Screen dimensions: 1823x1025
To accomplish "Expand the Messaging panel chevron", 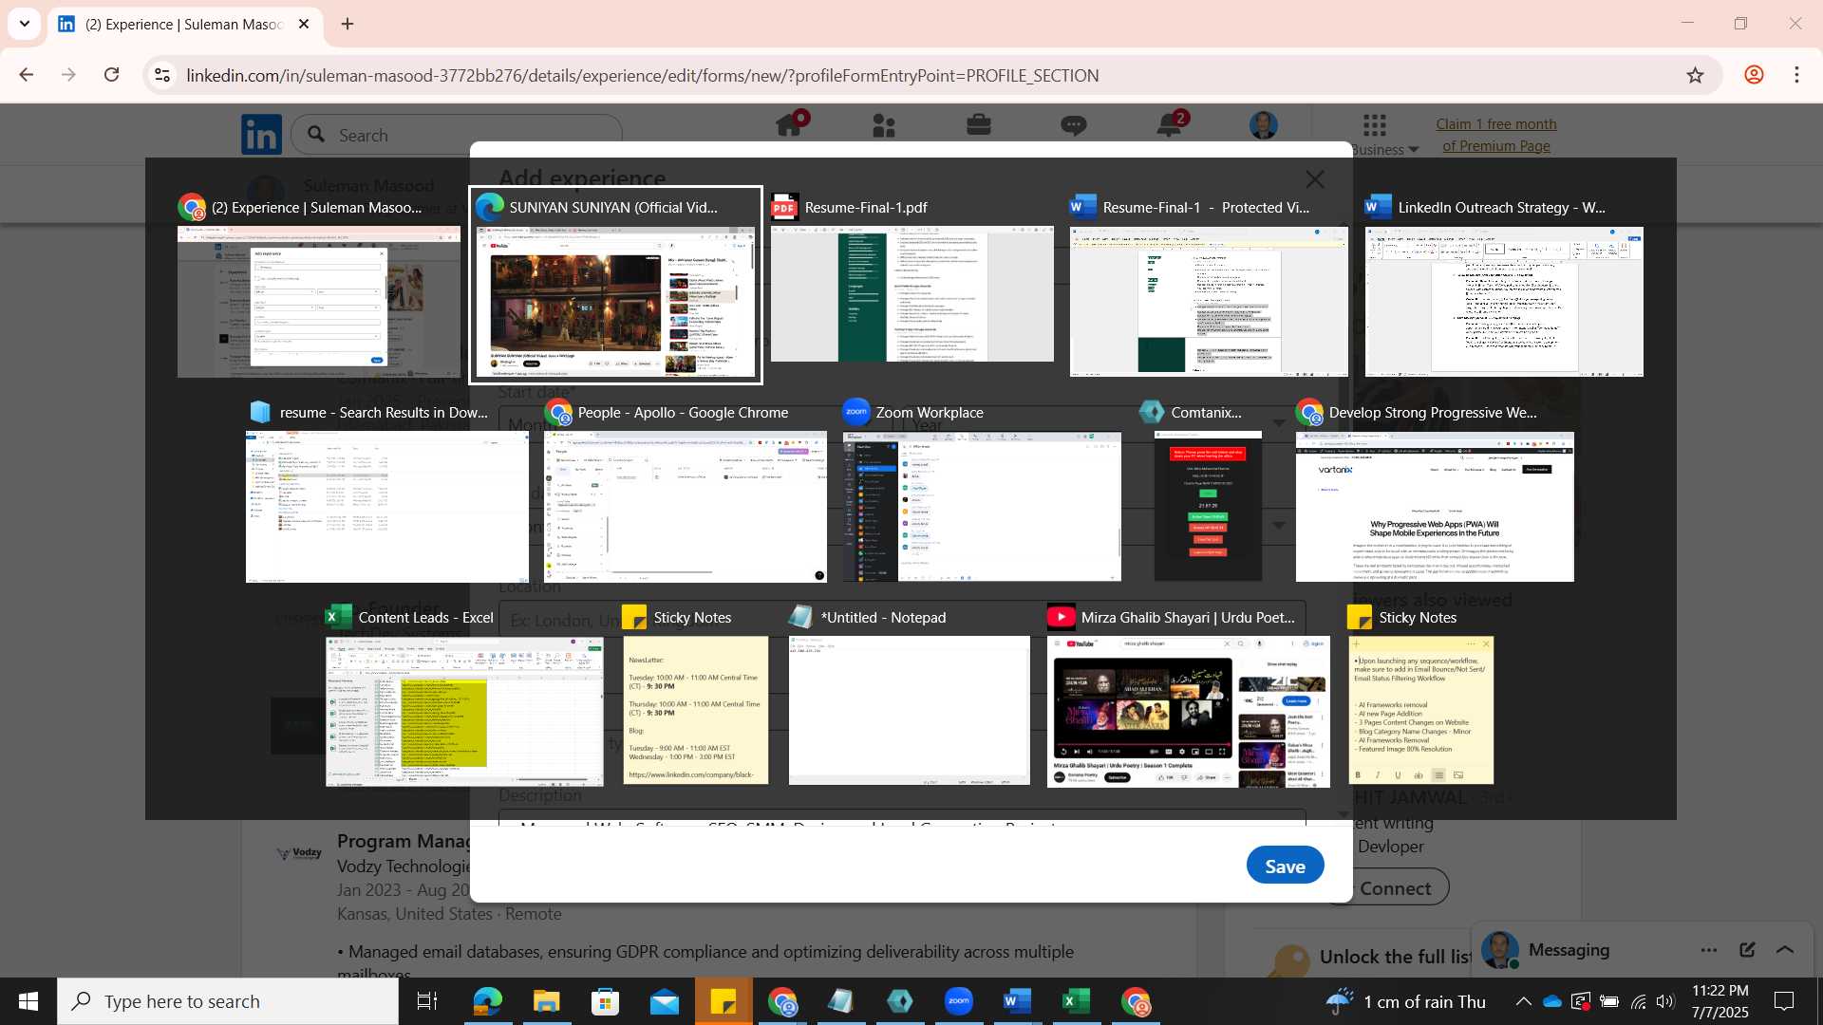I will click(1785, 950).
